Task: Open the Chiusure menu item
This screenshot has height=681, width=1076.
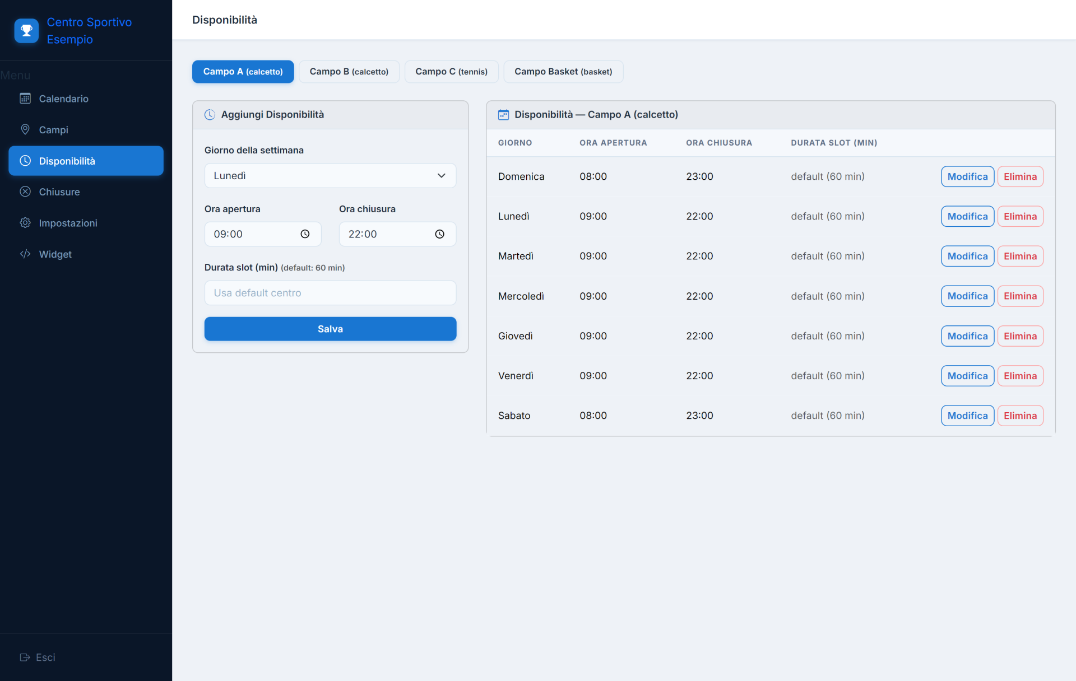Action: (x=86, y=192)
